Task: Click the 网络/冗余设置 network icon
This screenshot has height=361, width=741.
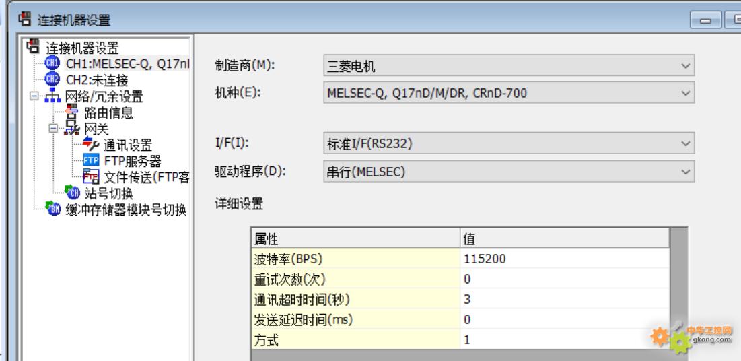Action: [52, 95]
